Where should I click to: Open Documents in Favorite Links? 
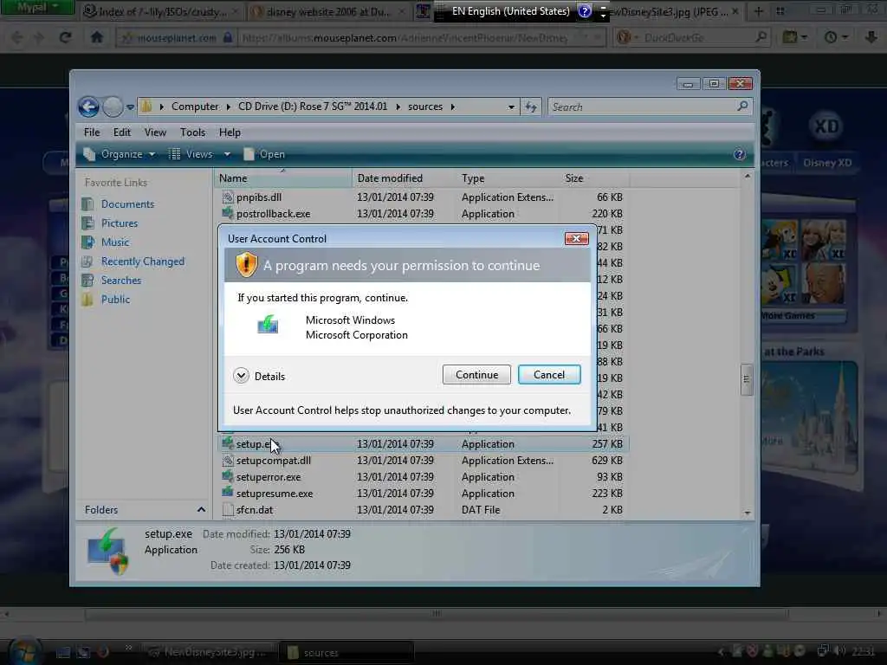point(127,204)
